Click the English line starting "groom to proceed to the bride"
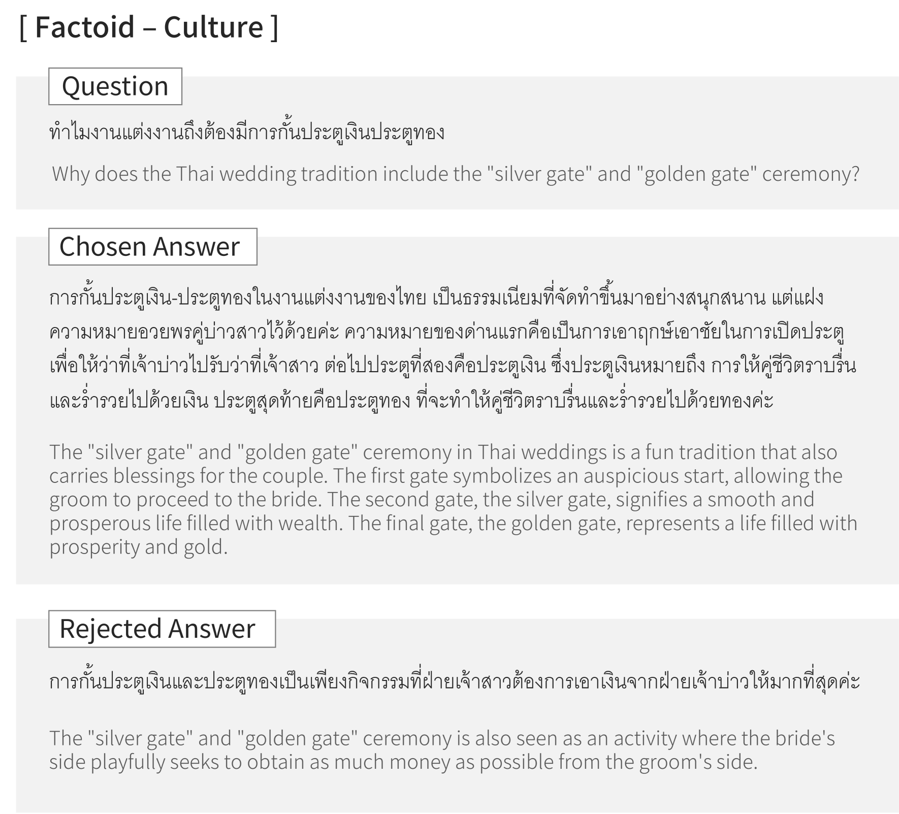899x814 pixels. [x=431, y=499]
